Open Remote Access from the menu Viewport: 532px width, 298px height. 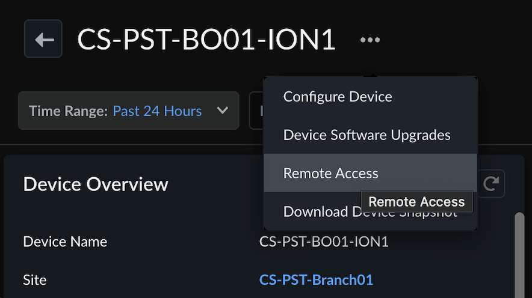[331, 173]
